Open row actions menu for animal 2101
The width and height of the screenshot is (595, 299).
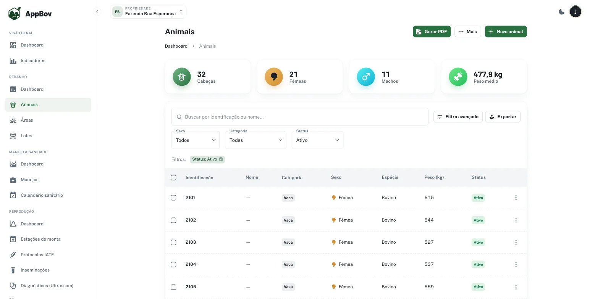pos(516,198)
